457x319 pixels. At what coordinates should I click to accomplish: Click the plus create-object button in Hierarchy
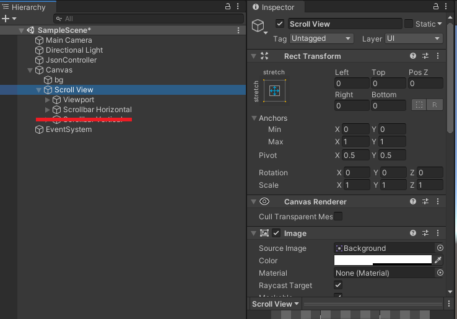pos(6,19)
